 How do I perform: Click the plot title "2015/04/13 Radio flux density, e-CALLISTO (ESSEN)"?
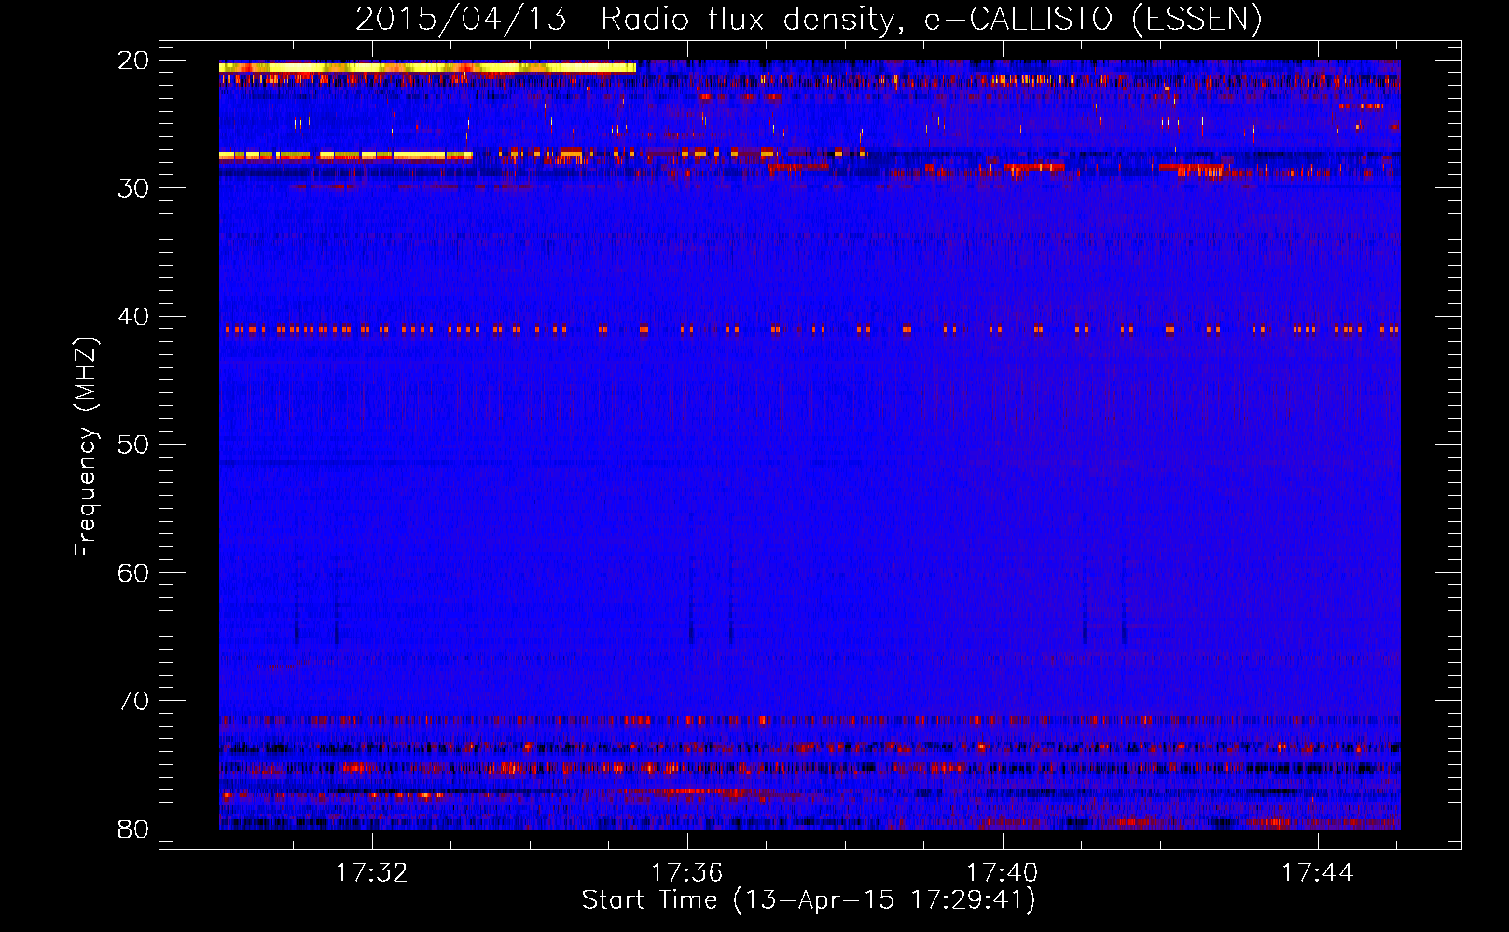809,19
